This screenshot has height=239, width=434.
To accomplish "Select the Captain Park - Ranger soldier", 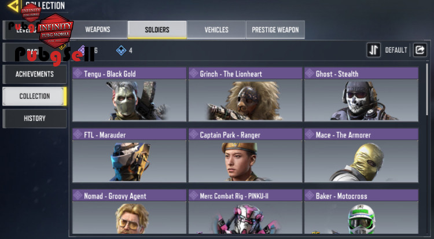I will tap(245, 155).
